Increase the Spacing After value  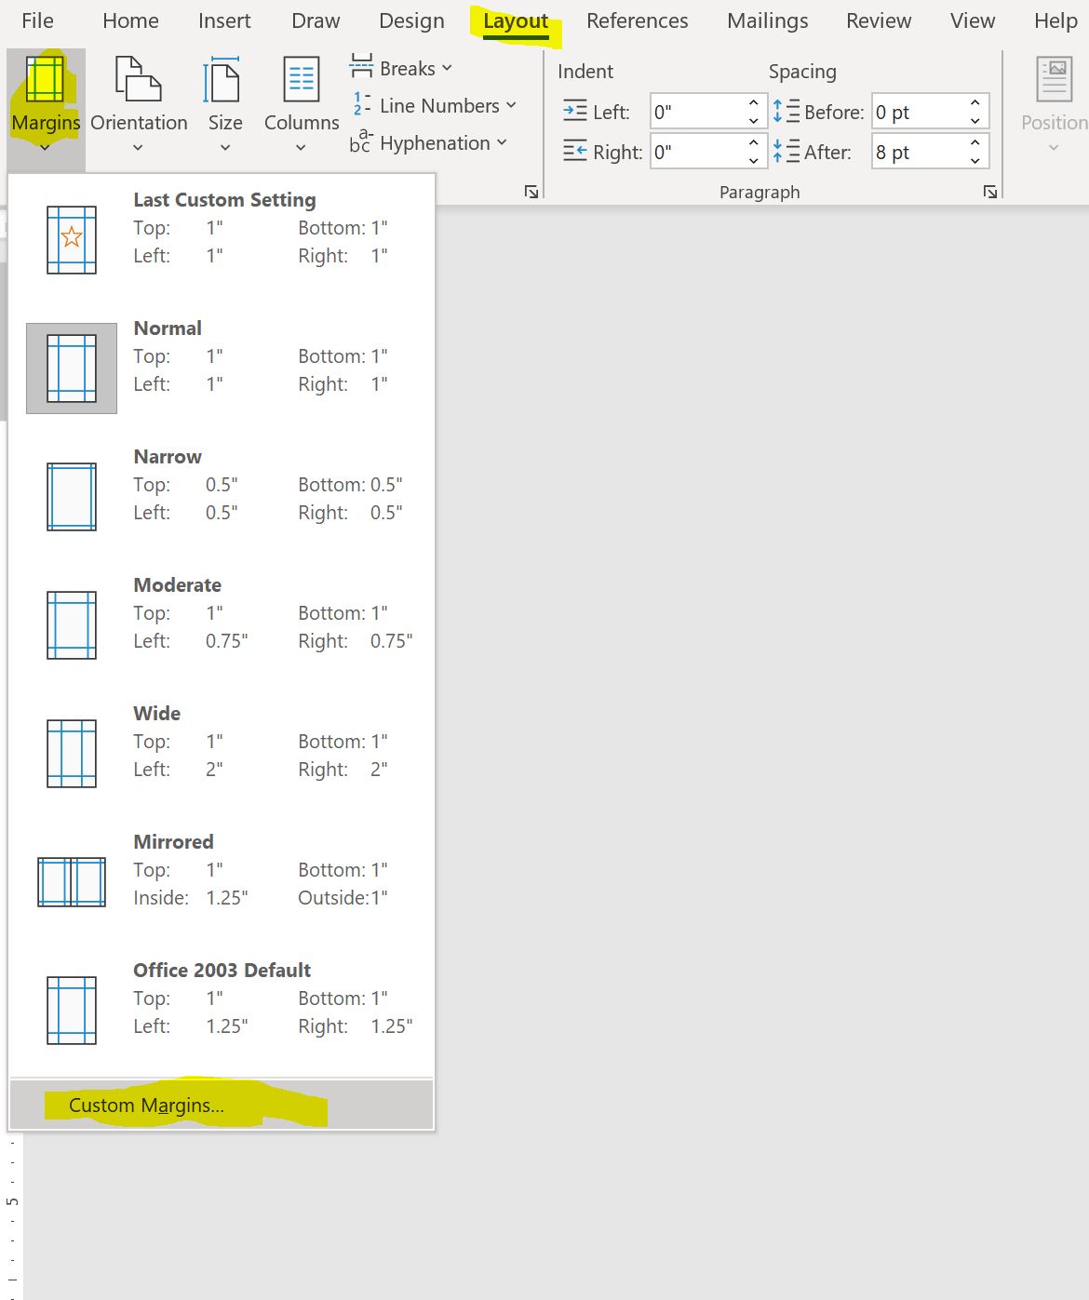[975, 142]
